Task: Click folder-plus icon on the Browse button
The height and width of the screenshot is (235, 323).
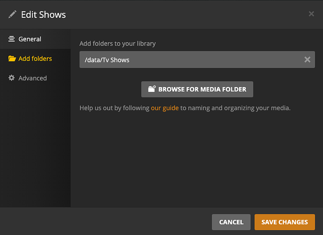Action: (x=152, y=89)
